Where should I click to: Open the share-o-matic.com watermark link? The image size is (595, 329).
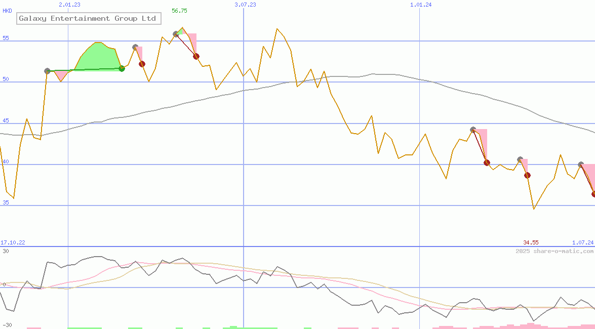point(554,251)
